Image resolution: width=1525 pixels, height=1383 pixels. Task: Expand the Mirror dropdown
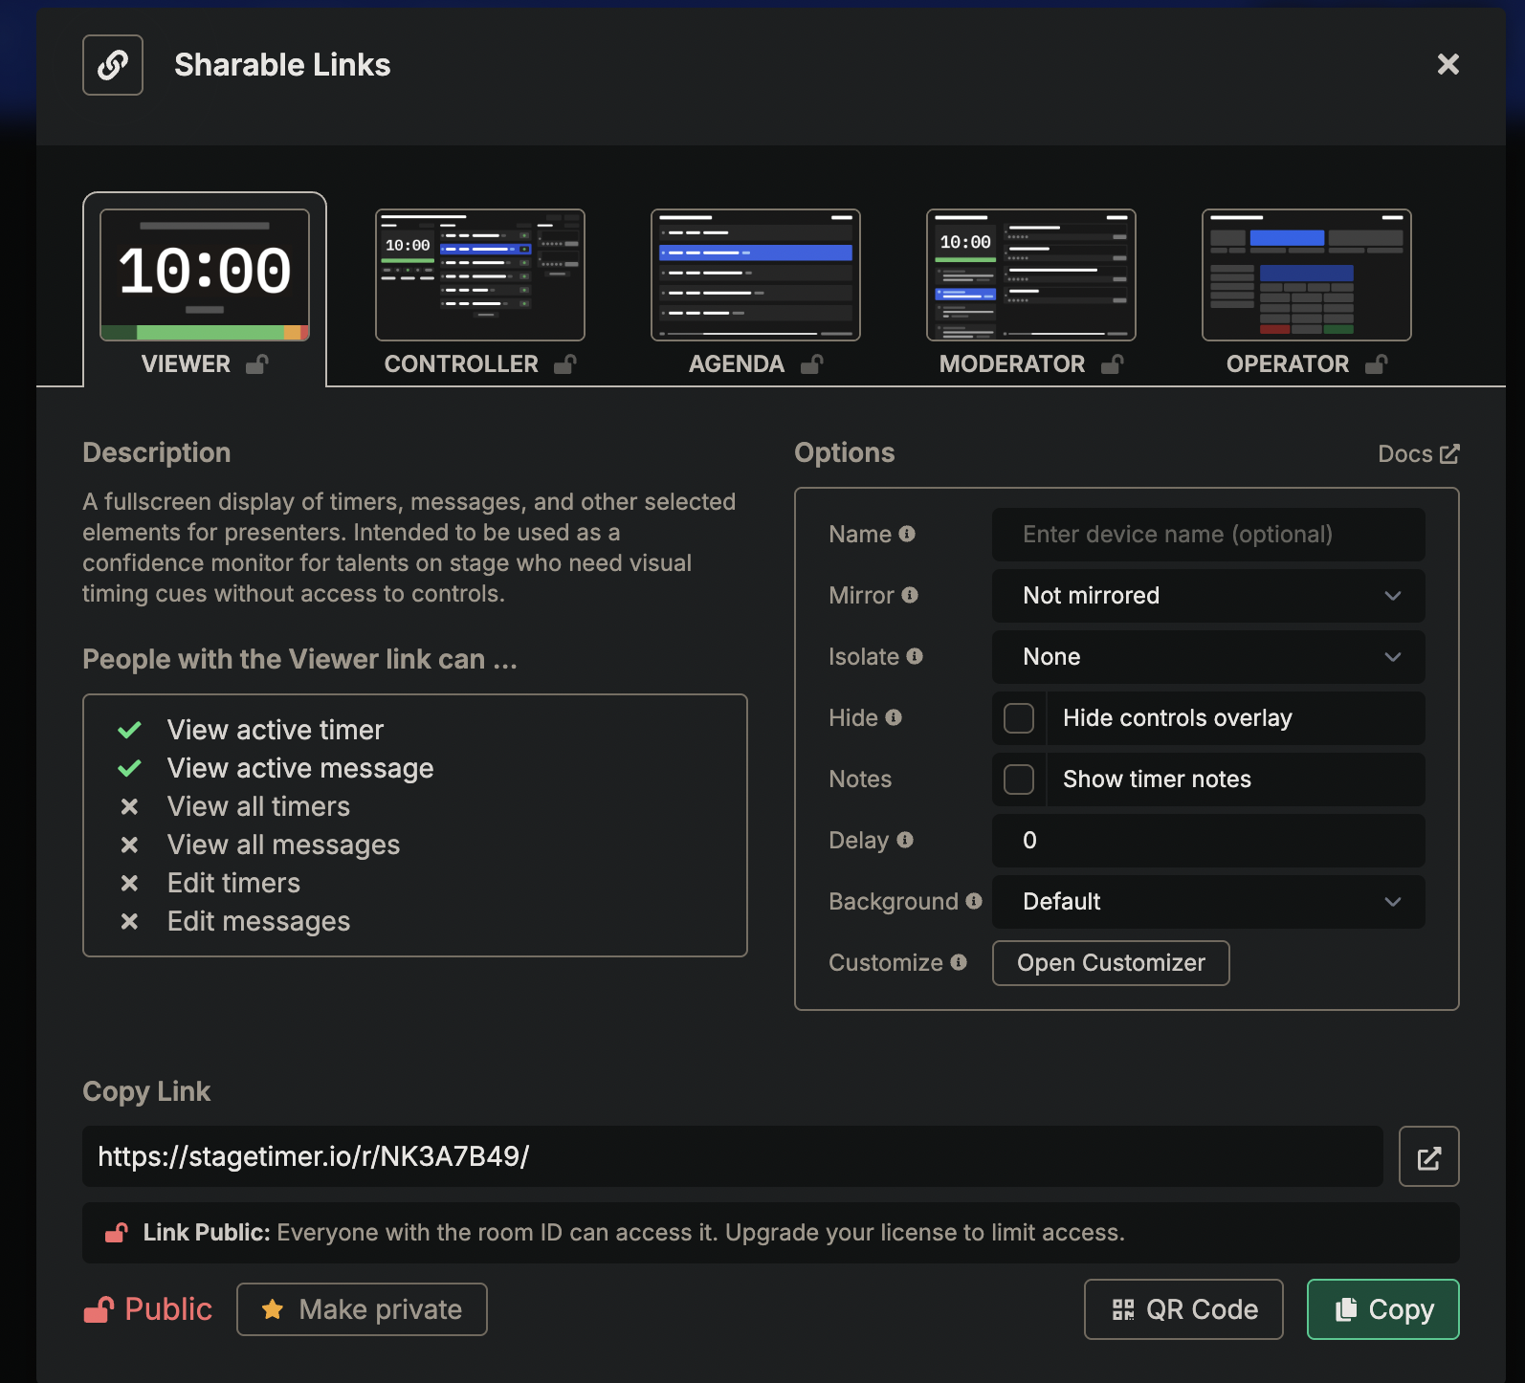point(1207,596)
